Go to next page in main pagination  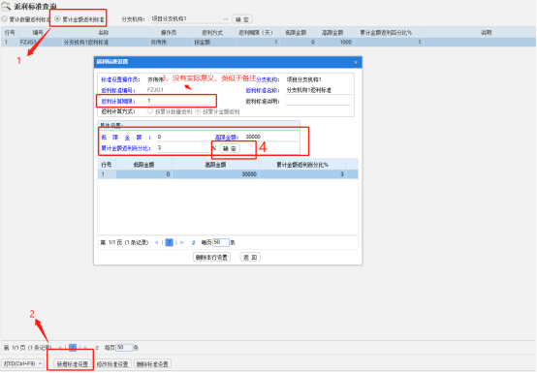point(85,348)
